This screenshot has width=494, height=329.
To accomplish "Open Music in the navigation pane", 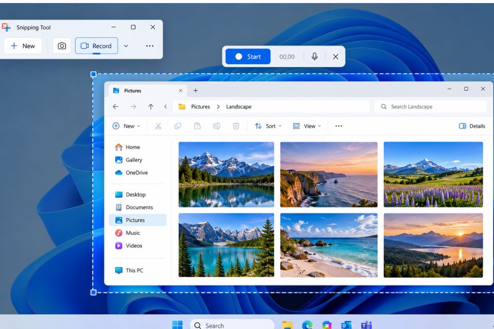I will [138, 233].
